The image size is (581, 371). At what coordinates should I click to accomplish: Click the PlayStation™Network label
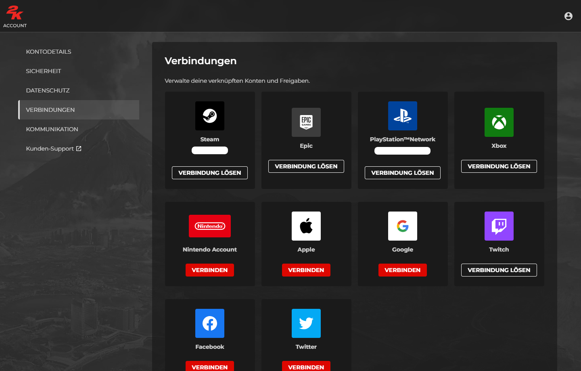click(403, 139)
